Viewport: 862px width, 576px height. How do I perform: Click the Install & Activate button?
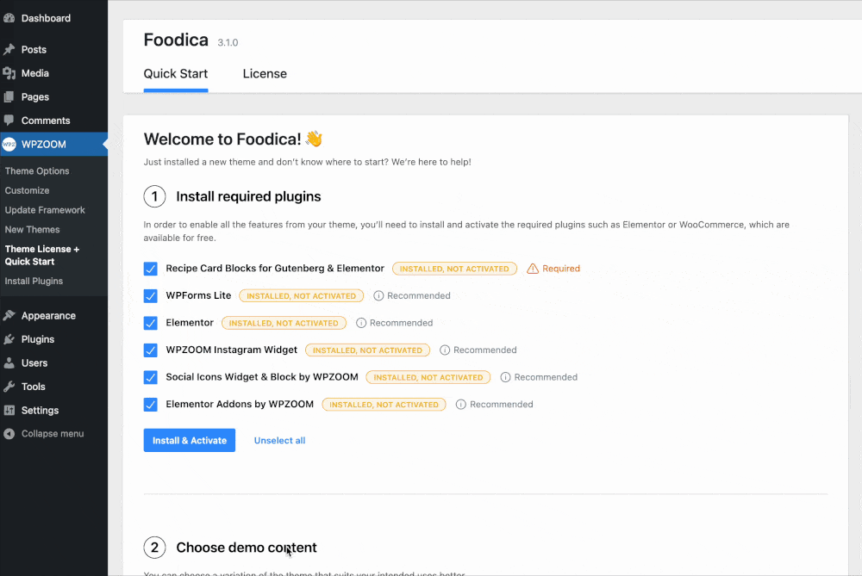(x=190, y=440)
